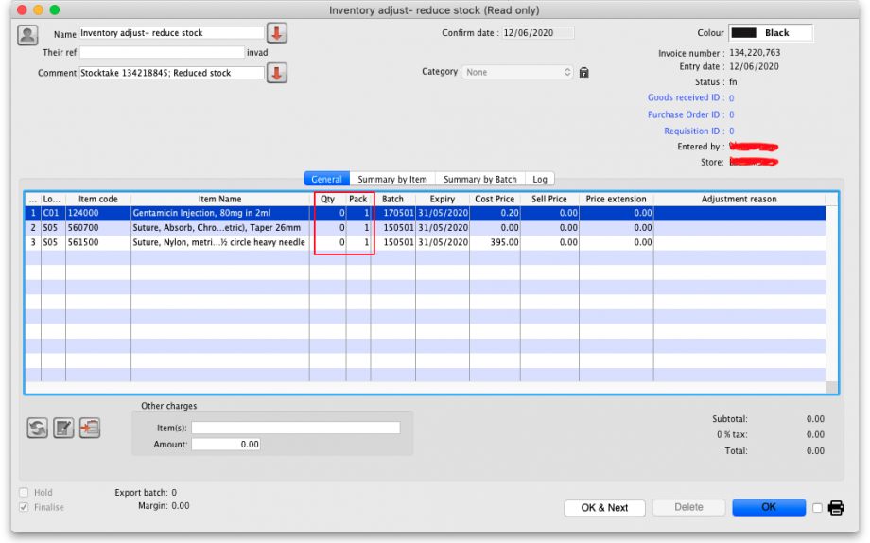The width and height of the screenshot is (870, 543).
Task: Click the lock icon next to Category
Action: (x=583, y=73)
